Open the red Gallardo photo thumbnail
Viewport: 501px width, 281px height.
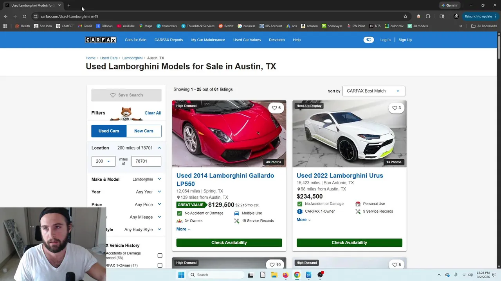229,134
